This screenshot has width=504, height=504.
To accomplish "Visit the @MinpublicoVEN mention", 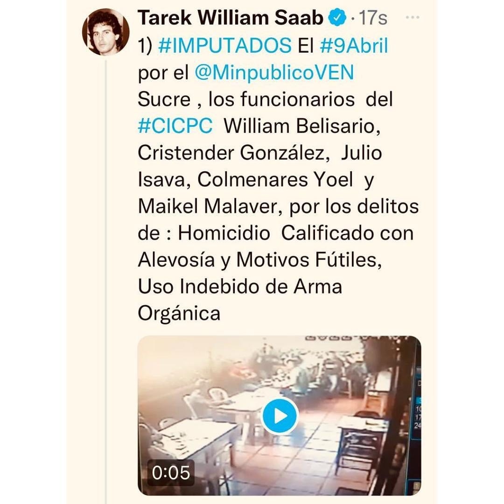I will [x=274, y=73].
